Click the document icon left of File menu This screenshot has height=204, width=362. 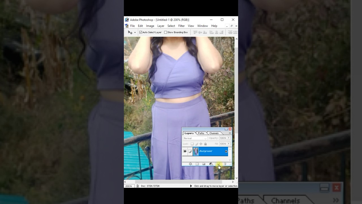127,26
